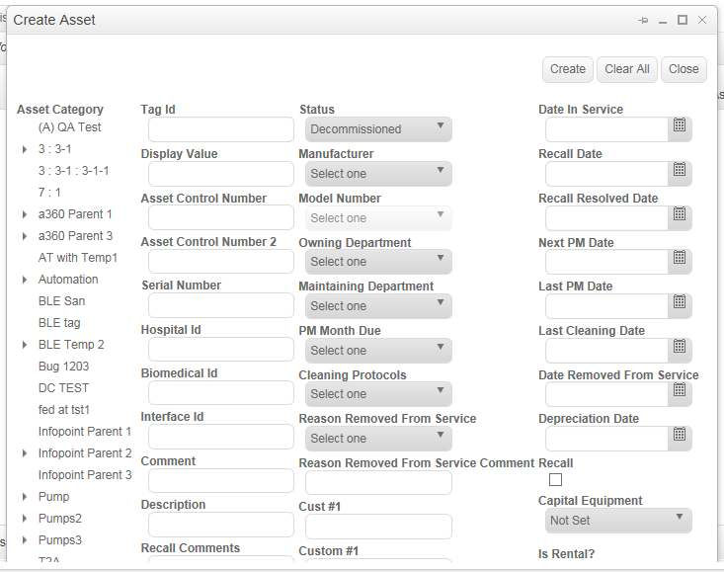Expand the 3 : 3-1 category node

coord(25,149)
